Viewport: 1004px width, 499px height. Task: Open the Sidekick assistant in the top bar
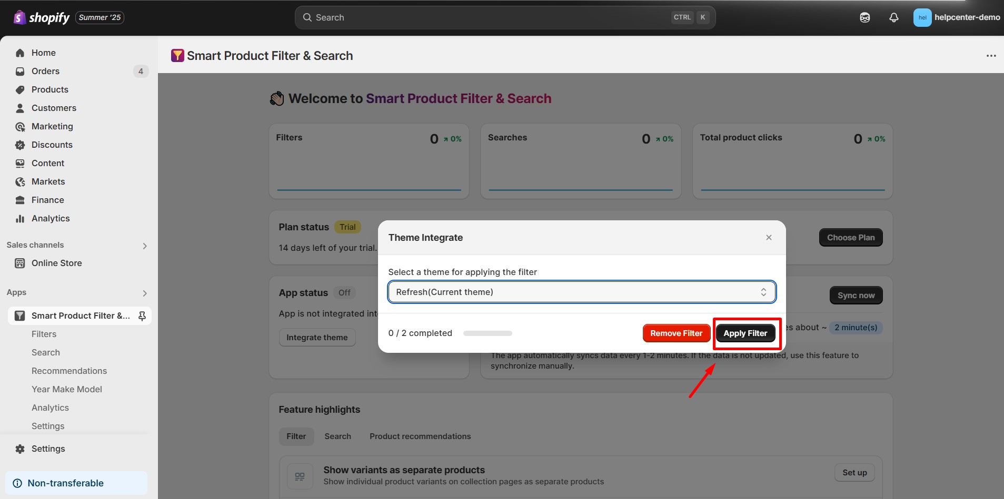864,17
